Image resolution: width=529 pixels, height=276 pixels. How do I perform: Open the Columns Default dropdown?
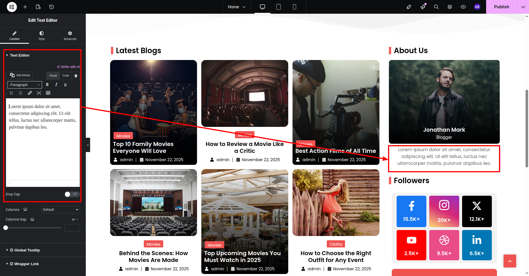pos(61,210)
